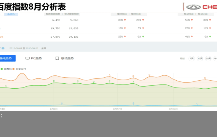Click the 全国 region label
This screenshot has width=217, height=137.
[44, 48]
